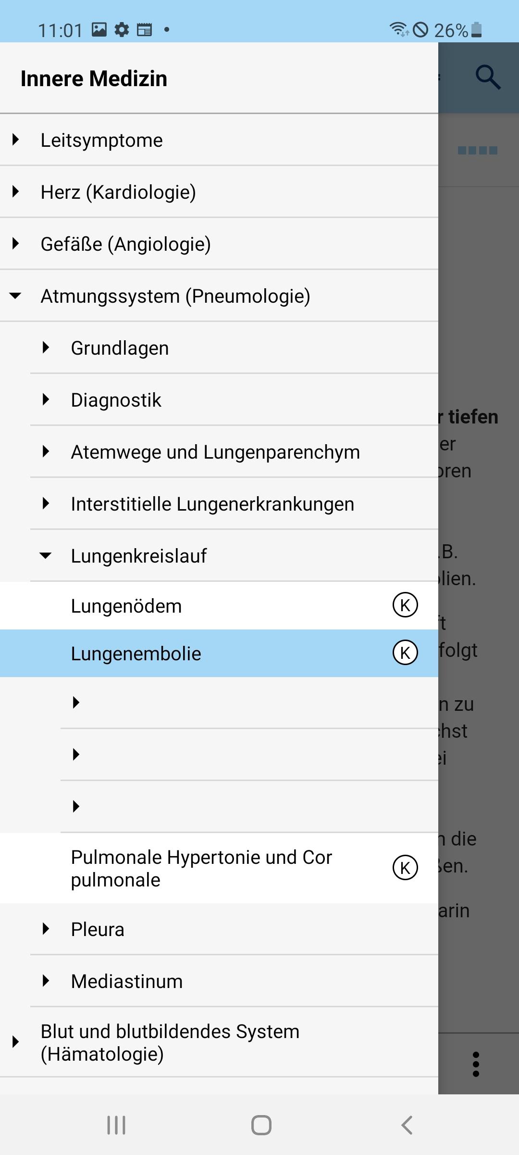The height and width of the screenshot is (1155, 519).
Task: Tap the Android home button
Action: point(261,1125)
